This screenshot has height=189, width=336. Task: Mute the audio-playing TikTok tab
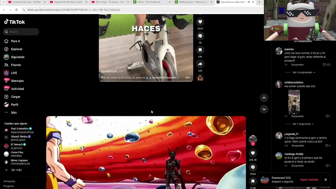pyautogui.click(x=249, y=2)
